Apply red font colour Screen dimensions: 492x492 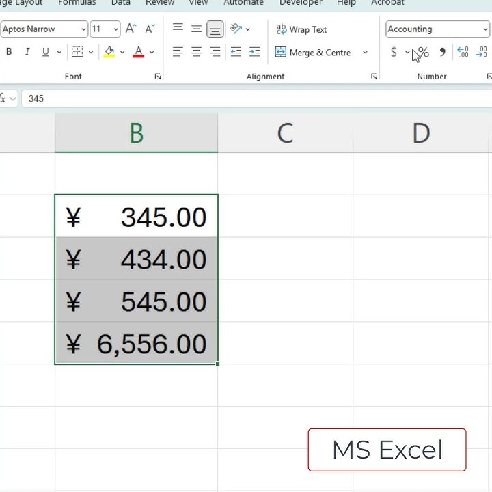coord(138,52)
